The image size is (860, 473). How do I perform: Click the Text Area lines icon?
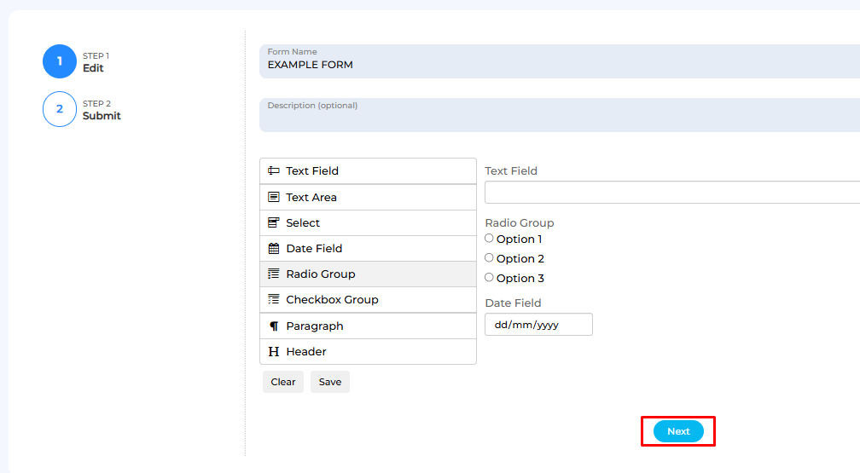click(274, 197)
